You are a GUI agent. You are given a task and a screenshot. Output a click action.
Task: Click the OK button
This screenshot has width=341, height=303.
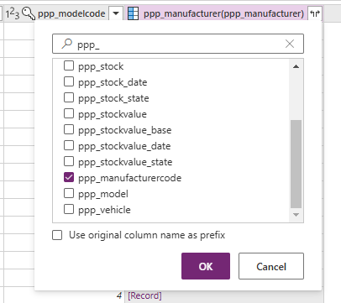click(206, 266)
